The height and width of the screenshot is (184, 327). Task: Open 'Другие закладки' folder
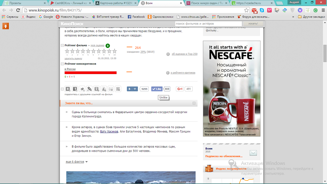(x=311, y=17)
